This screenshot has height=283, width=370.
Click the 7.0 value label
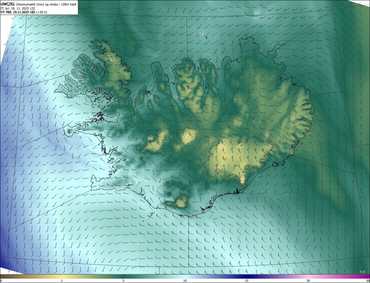tap(150, 97)
